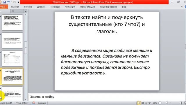The image size is (186, 105).
Task: Open the Вид ribbon tab
Action: pos(124,7)
